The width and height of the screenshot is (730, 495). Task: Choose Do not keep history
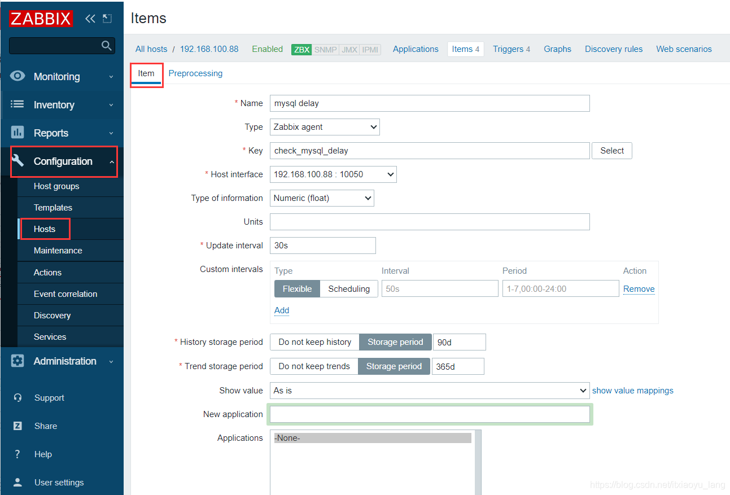click(x=314, y=342)
